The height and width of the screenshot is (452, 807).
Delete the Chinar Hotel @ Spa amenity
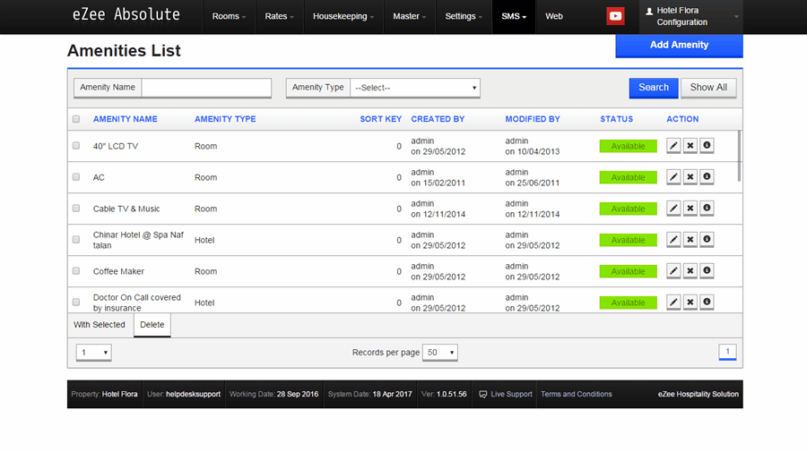(690, 240)
